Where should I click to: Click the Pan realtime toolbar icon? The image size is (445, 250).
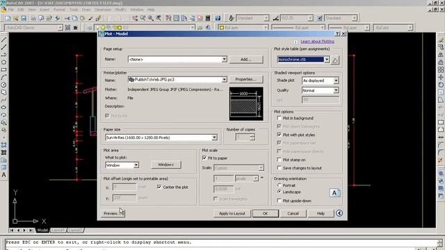135,18
